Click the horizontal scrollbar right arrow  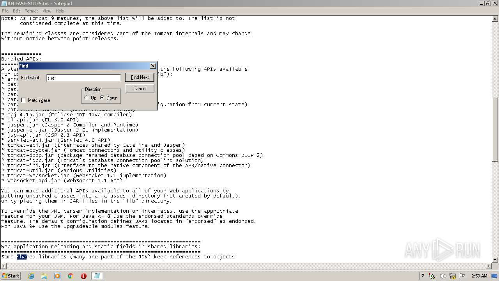click(x=489, y=266)
